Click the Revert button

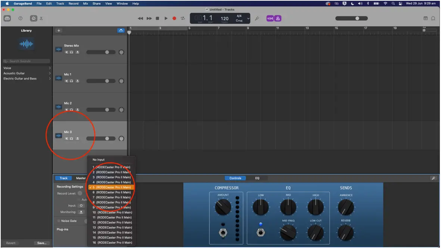tap(11, 243)
